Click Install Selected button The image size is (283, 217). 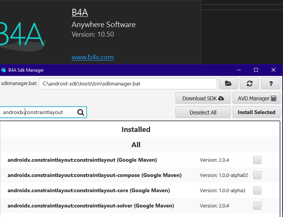256,112
